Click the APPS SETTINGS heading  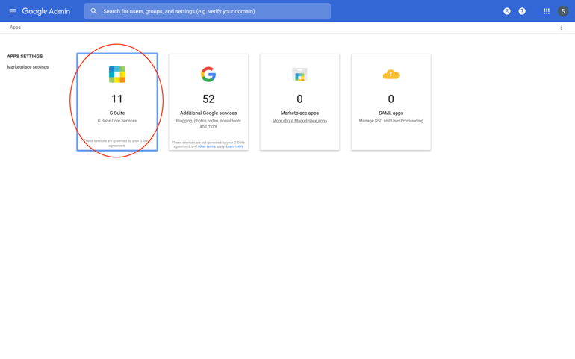(25, 57)
